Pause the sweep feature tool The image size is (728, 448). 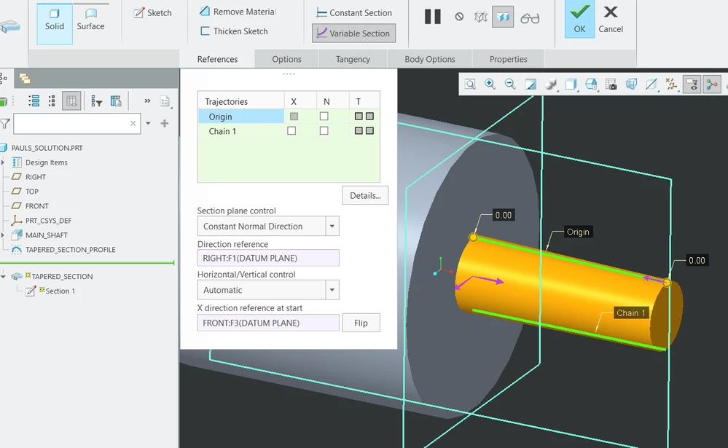click(432, 17)
